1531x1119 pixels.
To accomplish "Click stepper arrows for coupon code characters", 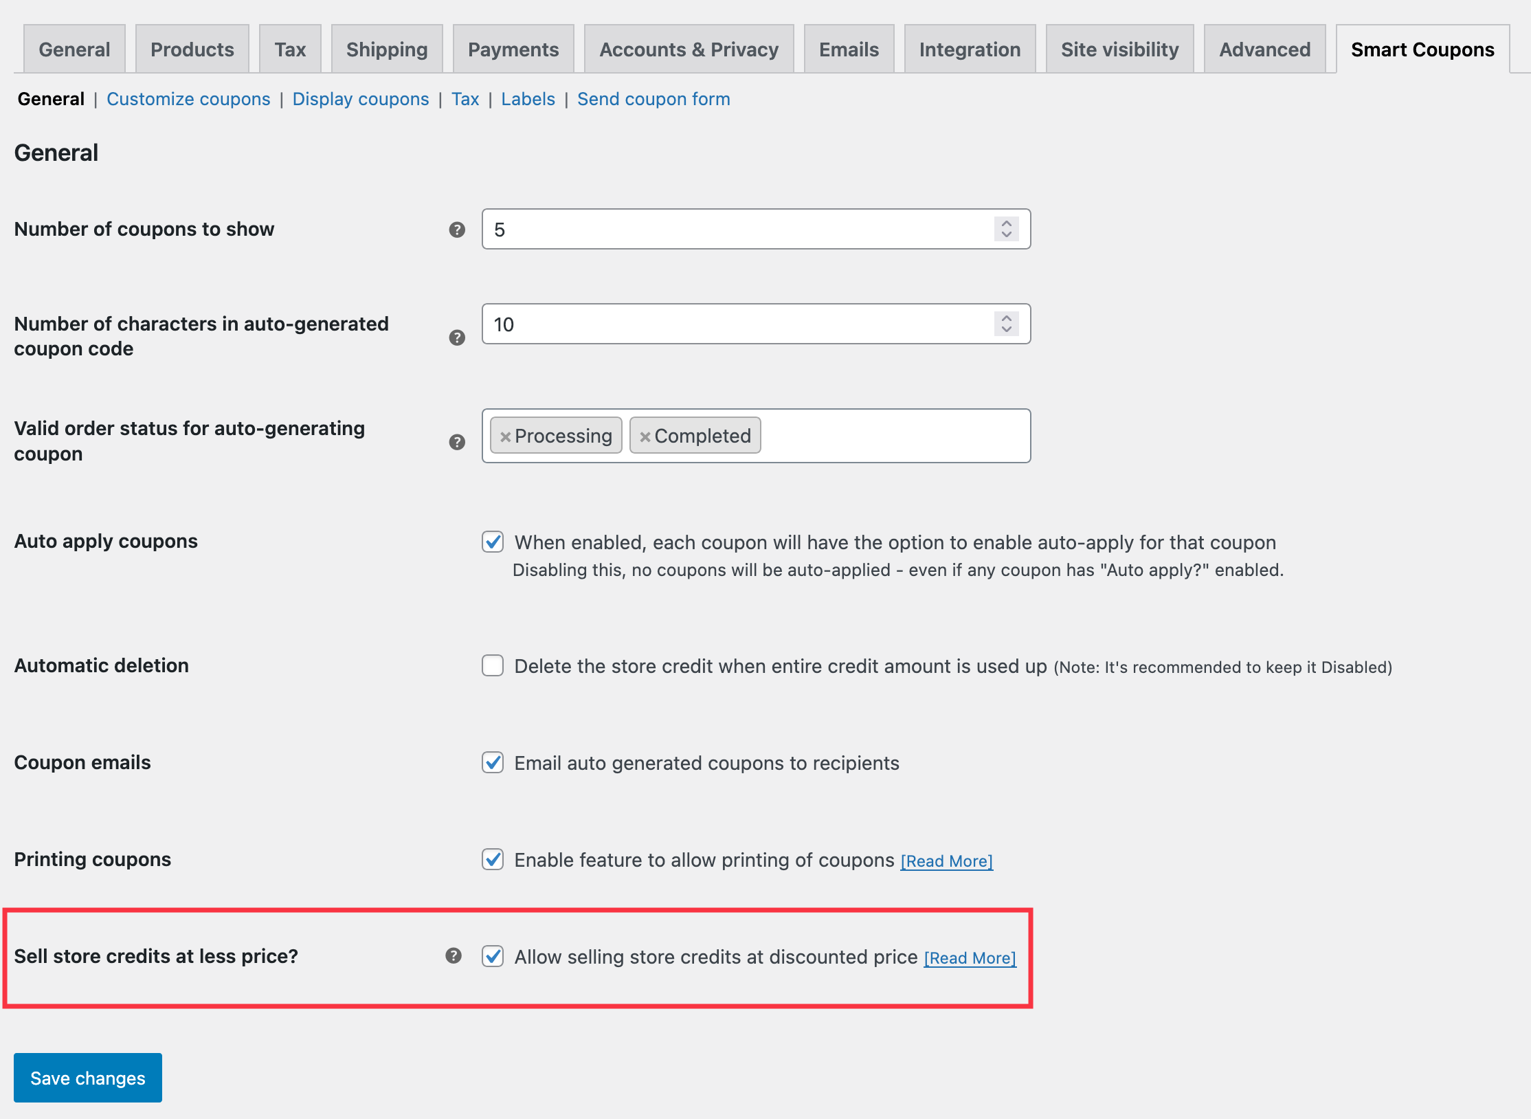I will tap(1007, 324).
